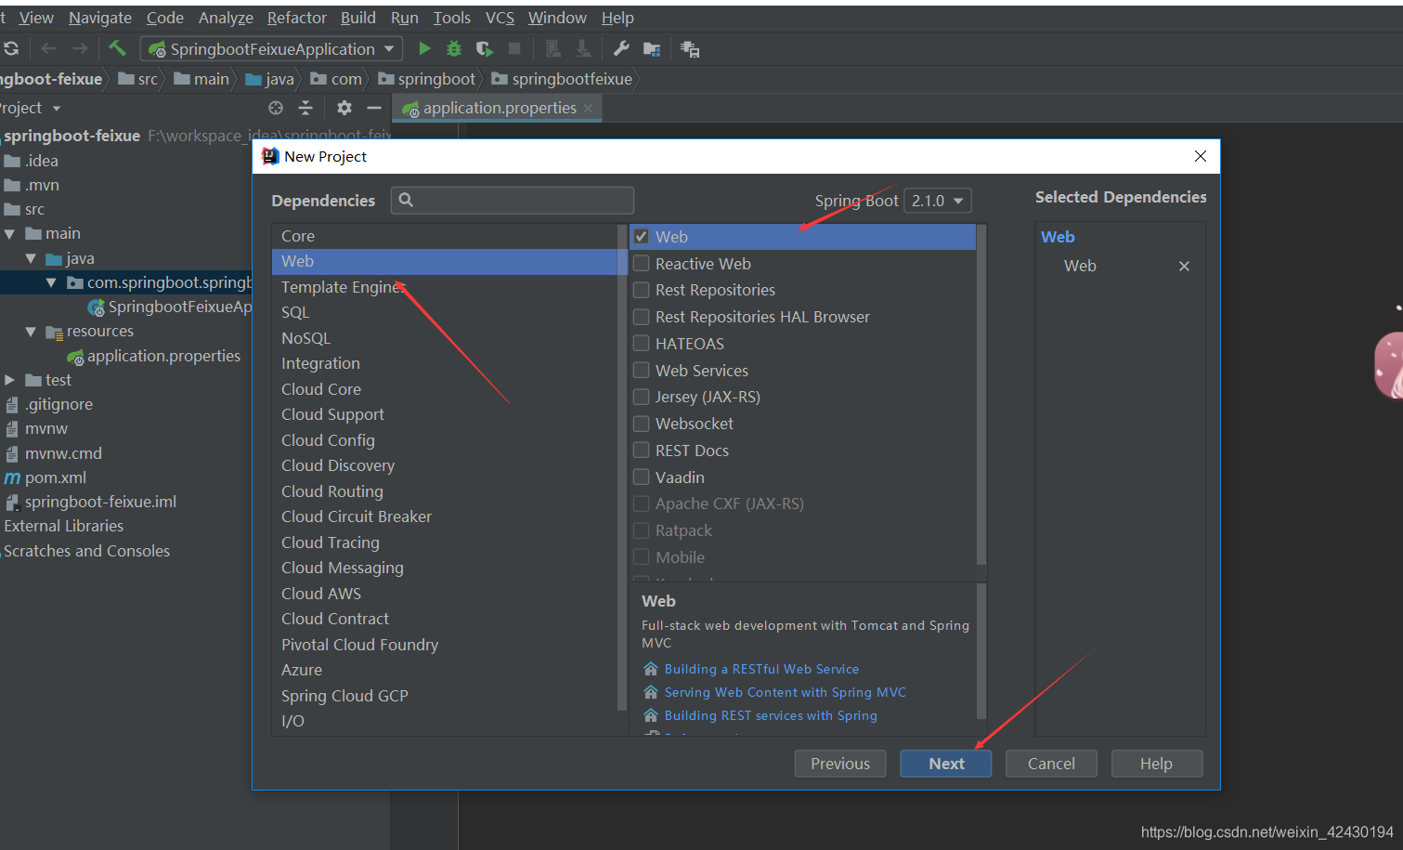The image size is (1403, 850).
Task: Click the Next button
Action: coord(946,764)
